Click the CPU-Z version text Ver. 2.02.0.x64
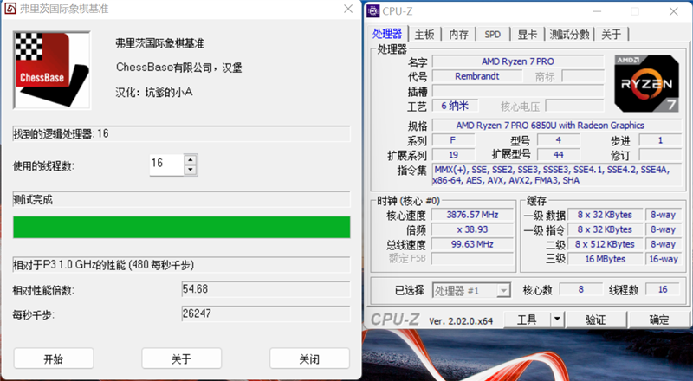693x381 pixels. (x=461, y=321)
